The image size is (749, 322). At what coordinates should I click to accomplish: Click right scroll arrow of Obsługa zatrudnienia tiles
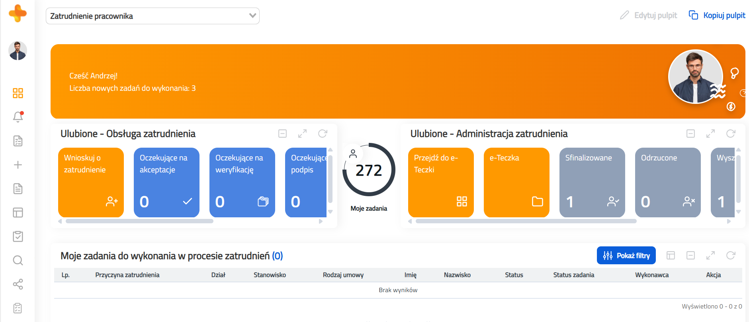click(x=321, y=221)
